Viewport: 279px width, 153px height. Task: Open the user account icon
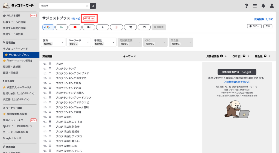pos(272,6)
